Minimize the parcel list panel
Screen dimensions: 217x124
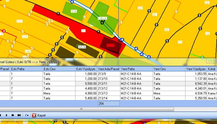click(x=209, y=61)
